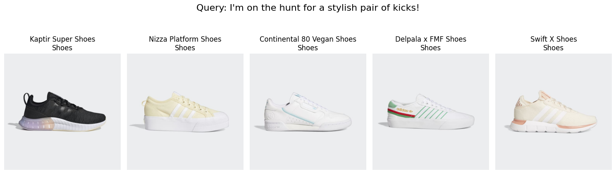Choose the cream Swift X shoe image
The width and height of the screenshot is (616, 174).
(x=554, y=112)
